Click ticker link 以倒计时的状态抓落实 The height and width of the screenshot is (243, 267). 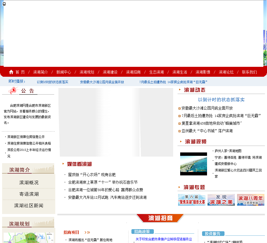(x=53, y=82)
